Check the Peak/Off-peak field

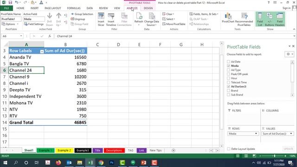(x=228, y=74)
